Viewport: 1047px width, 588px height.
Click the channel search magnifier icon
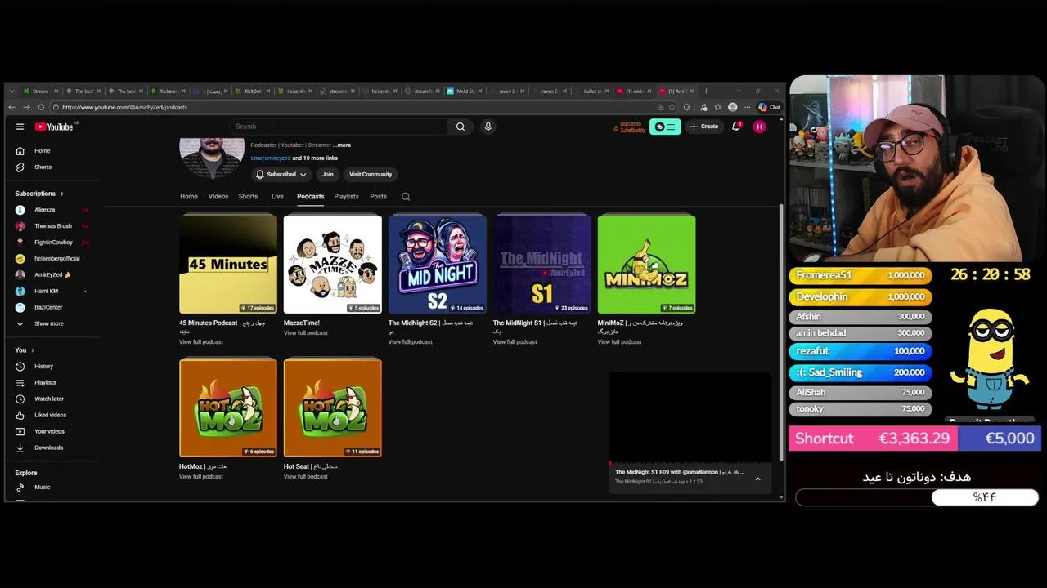[406, 196]
